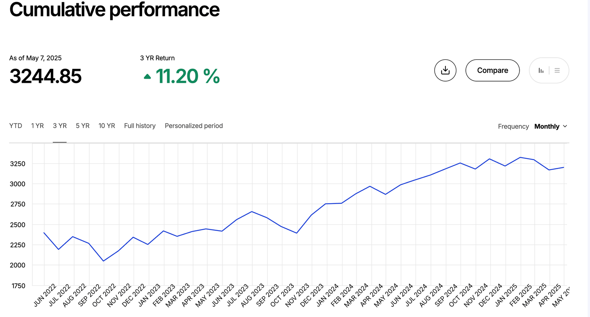
Task: Switch to the 5 YR period
Action: click(x=82, y=126)
